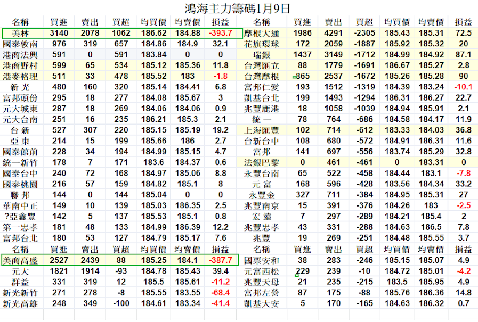Select the 港商野村 row name

(x=20, y=65)
